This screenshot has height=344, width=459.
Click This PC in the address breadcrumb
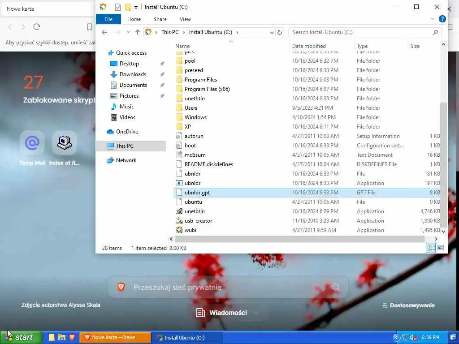point(170,32)
